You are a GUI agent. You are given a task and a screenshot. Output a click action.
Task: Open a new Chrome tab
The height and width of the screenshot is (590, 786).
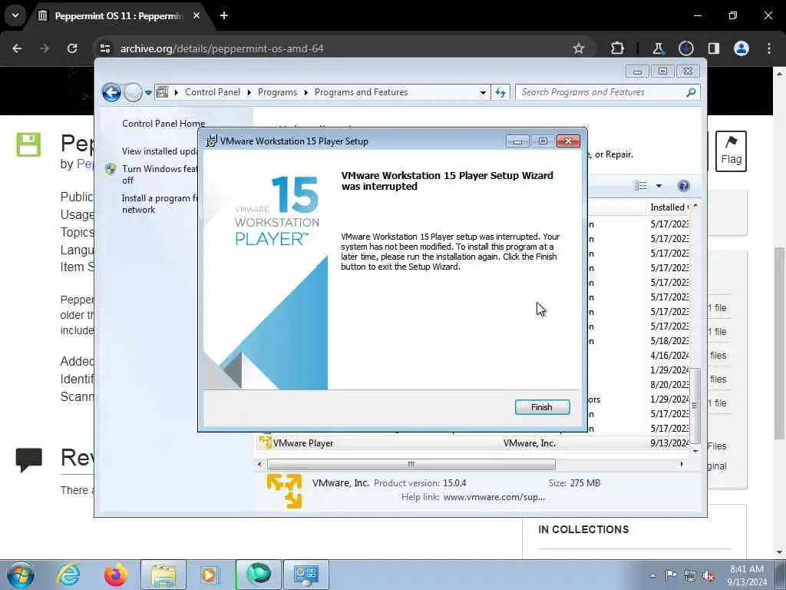tap(224, 15)
